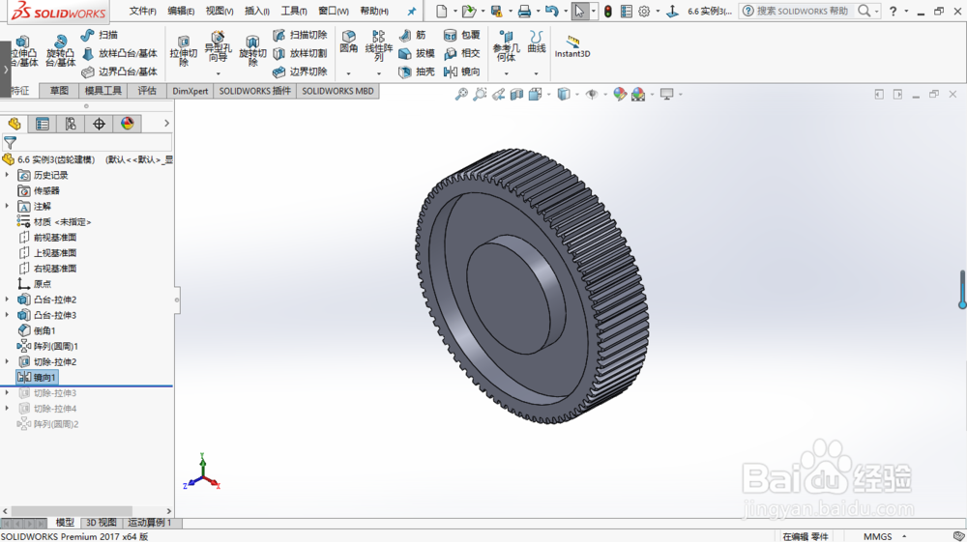967x542 pixels.
Task: Click the Print icon
Action: [x=524, y=11]
